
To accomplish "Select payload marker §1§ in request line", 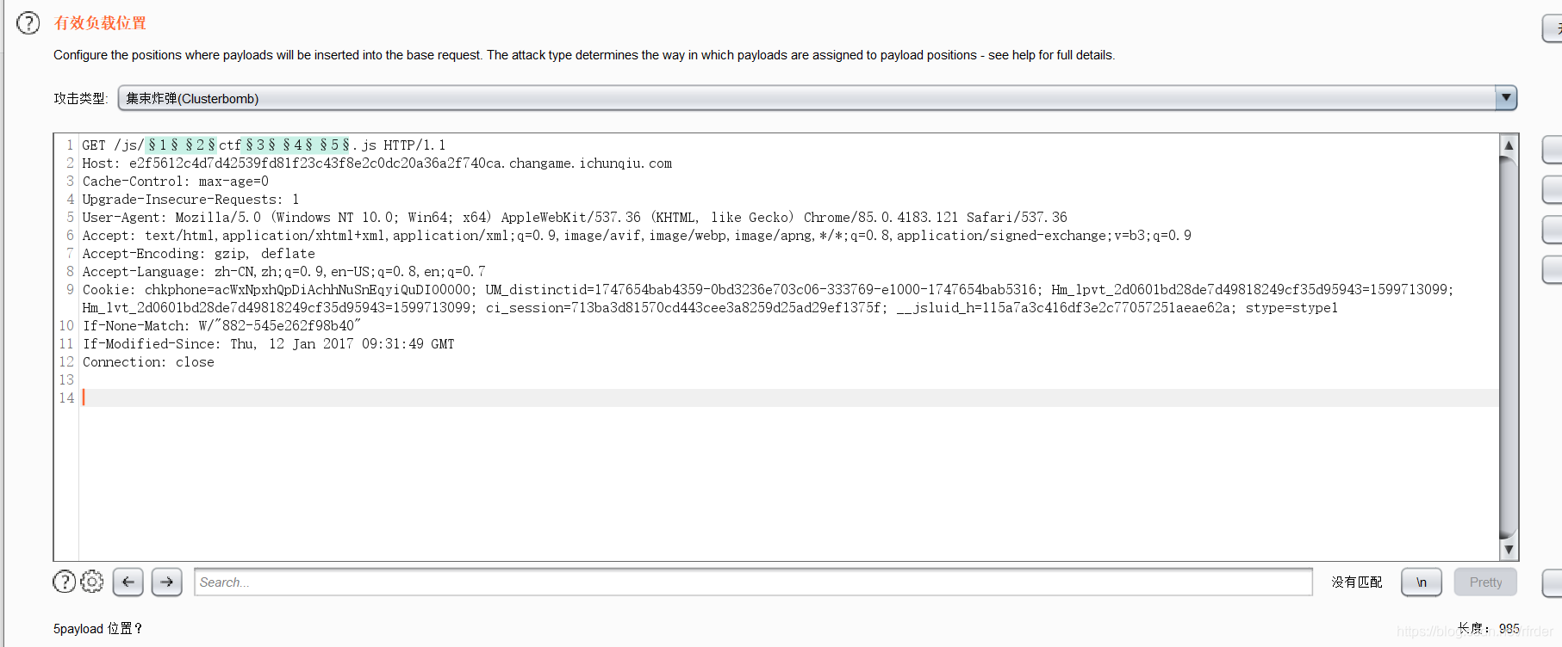I will (163, 145).
